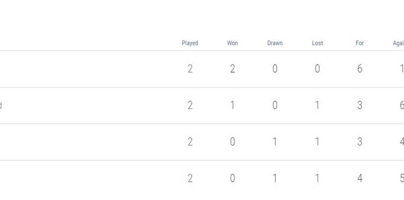Select the first row's Drawn value 0
Viewport: 404px width, 200px height.
pyautogui.click(x=274, y=69)
